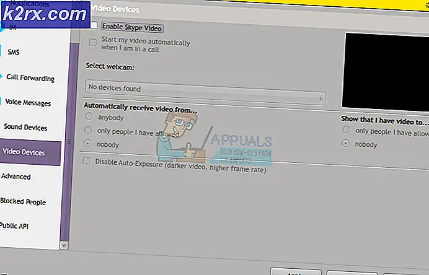Check Disable Auto-Exposure option

pyautogui.click(x=87, y=161)
